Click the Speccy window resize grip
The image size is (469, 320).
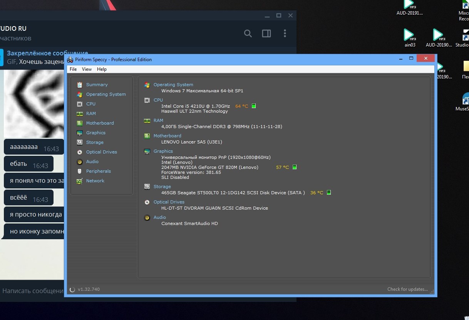click(432, 292)
